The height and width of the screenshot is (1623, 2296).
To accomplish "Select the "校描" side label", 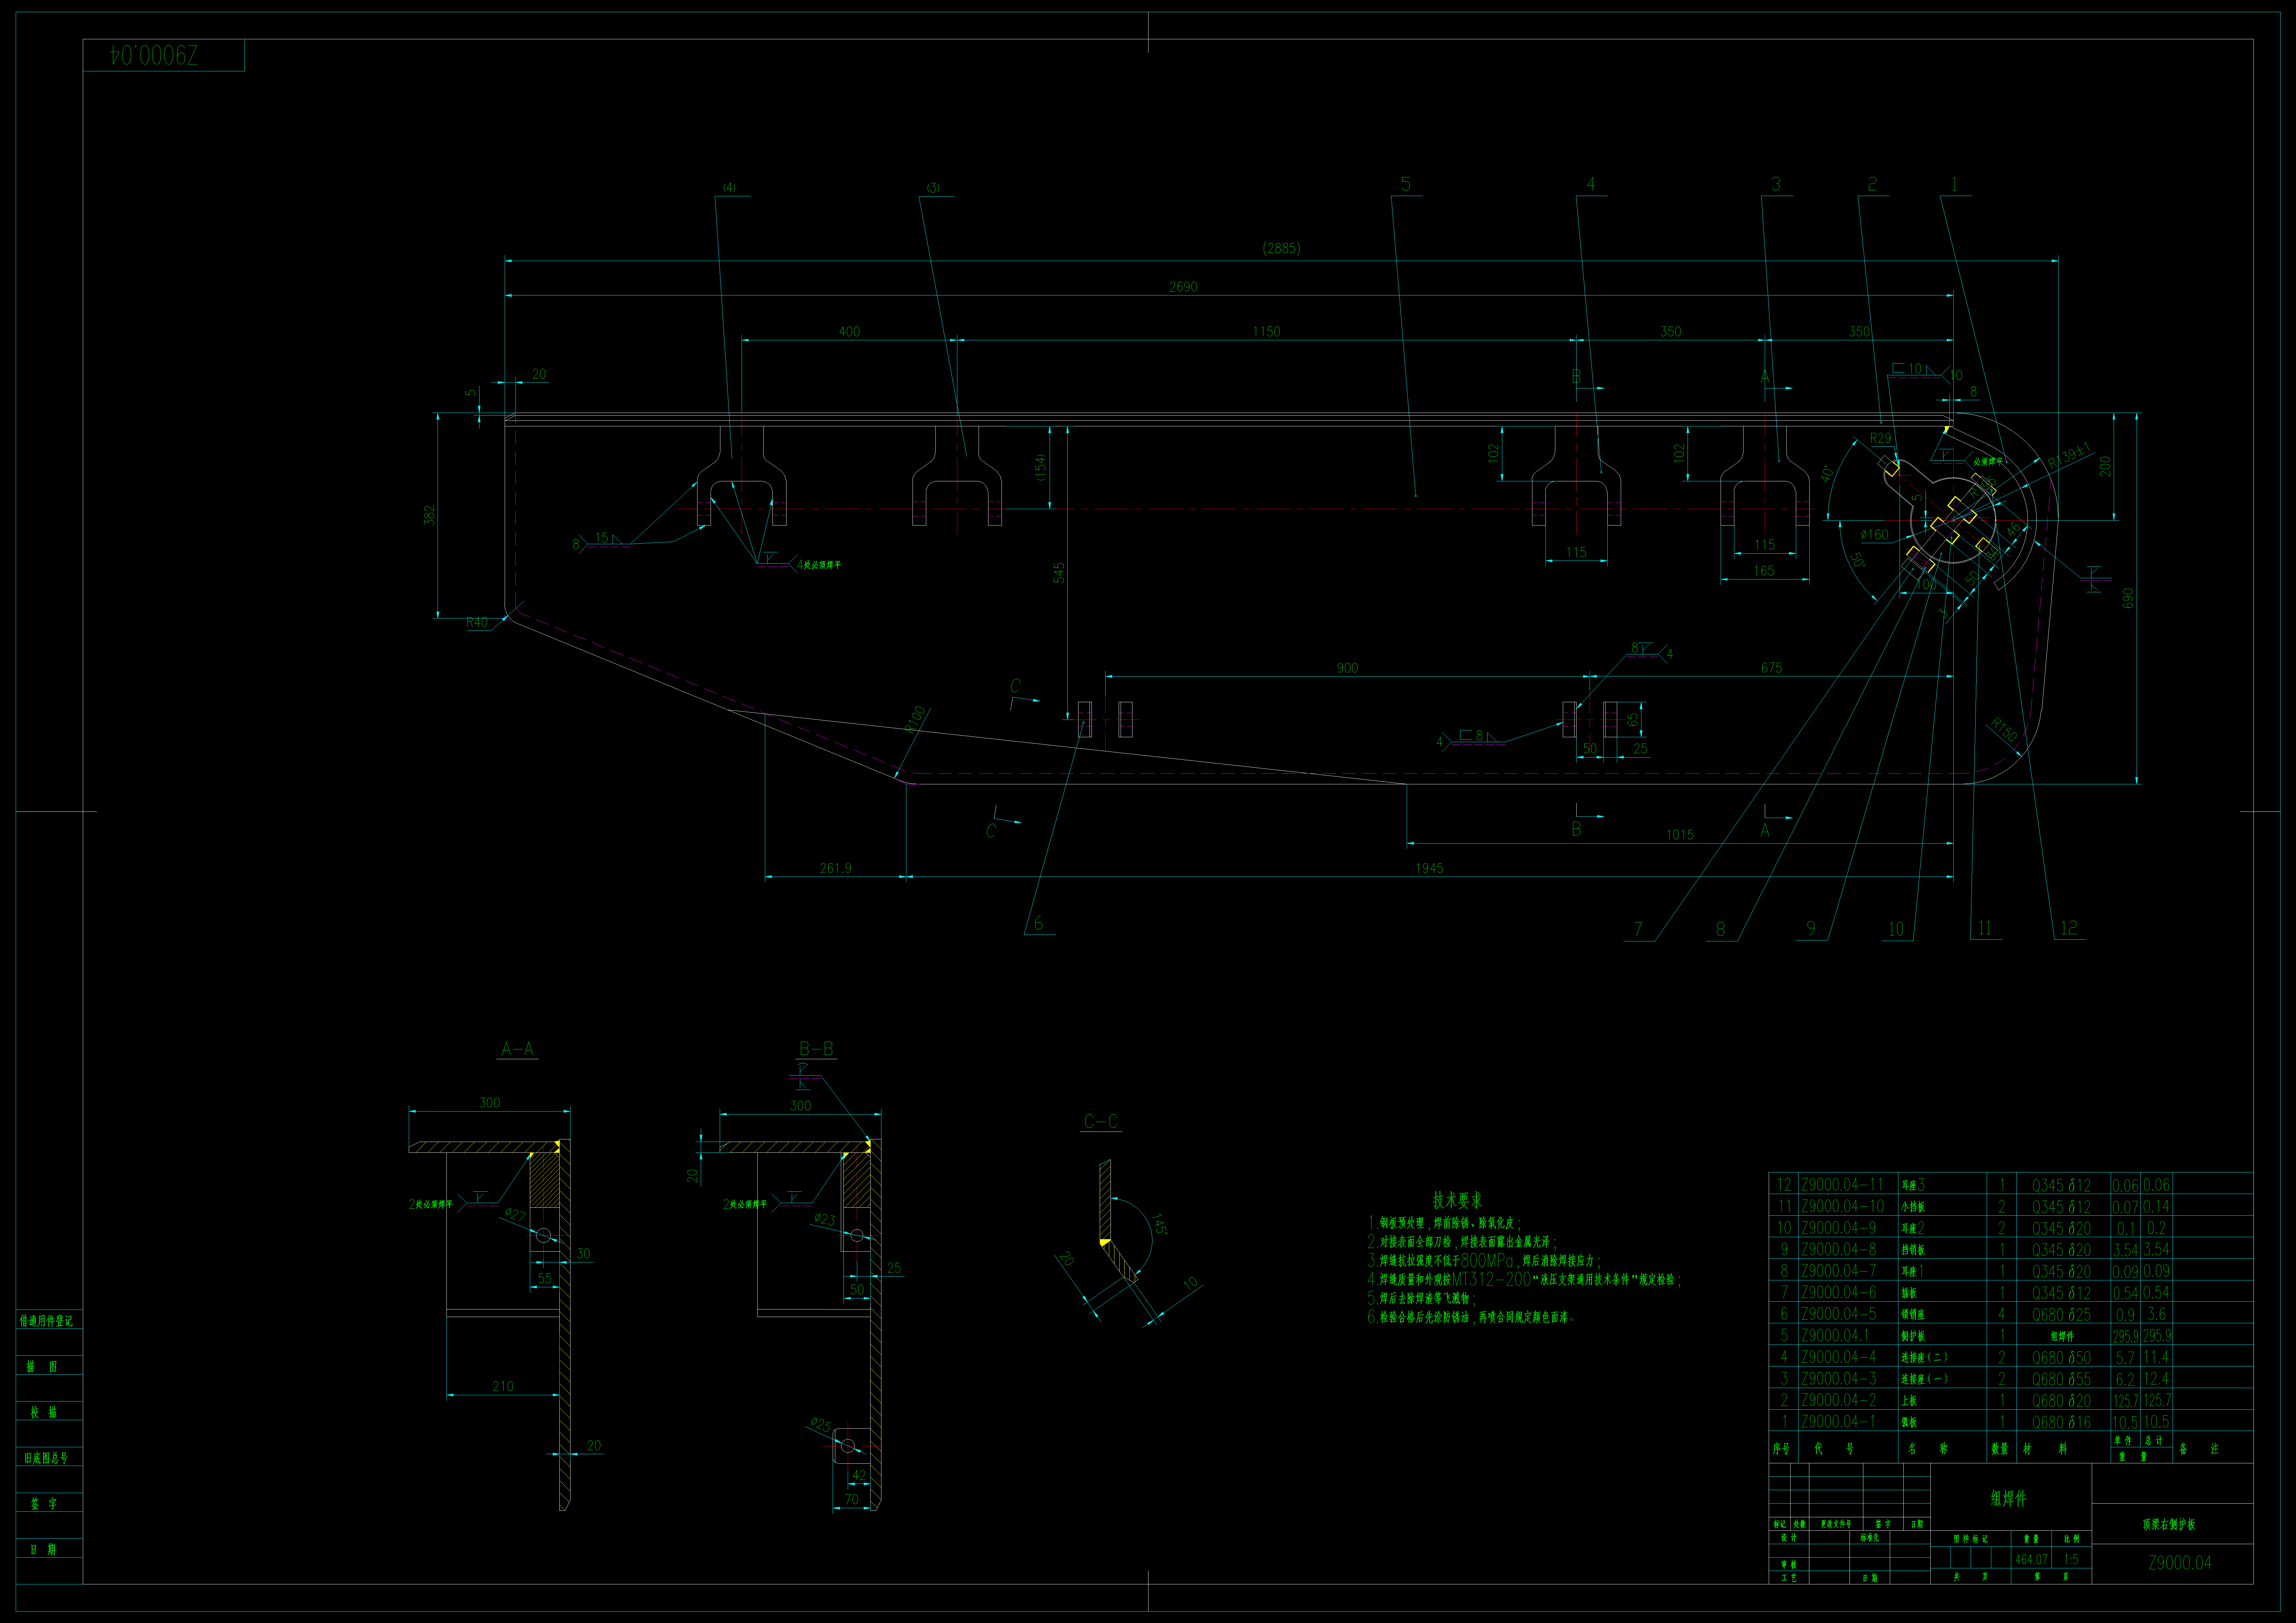I will click(44, 1412).
